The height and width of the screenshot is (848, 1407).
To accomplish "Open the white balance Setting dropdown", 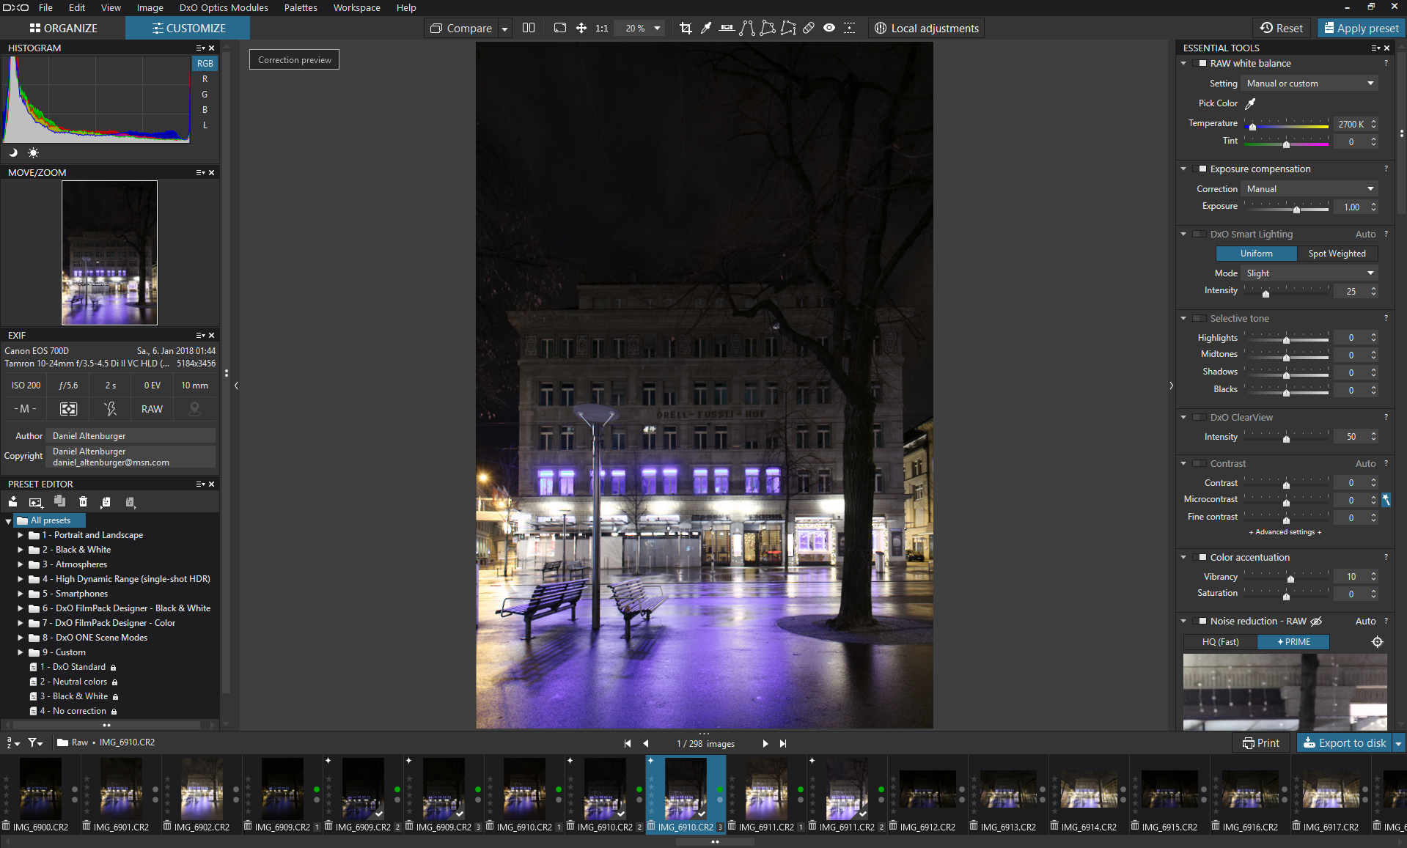I will pyautogui.click(x=1309, y=84).
